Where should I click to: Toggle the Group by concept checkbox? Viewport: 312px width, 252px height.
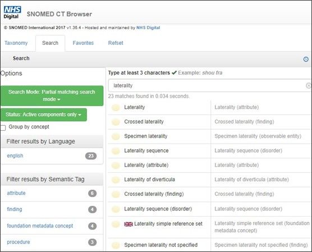click(3, 127)
